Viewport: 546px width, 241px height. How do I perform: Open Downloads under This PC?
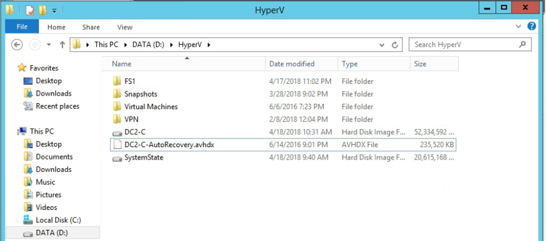click(x=53, y=169)
